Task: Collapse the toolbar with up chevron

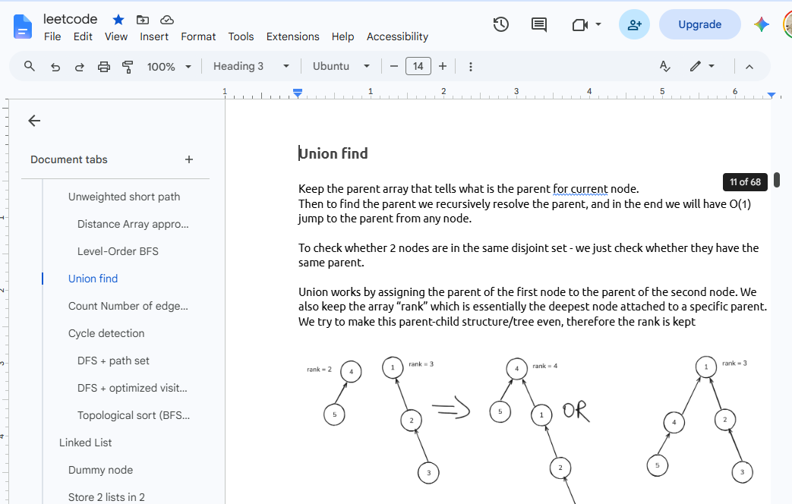Action: coord(749,67)
